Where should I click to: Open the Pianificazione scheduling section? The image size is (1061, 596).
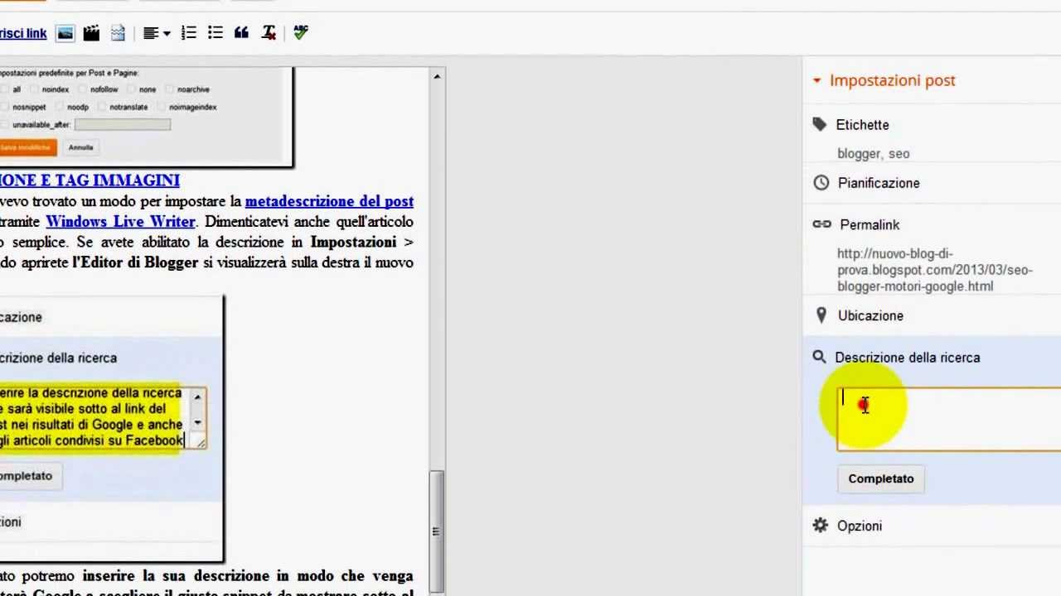(x=879, y=183)
